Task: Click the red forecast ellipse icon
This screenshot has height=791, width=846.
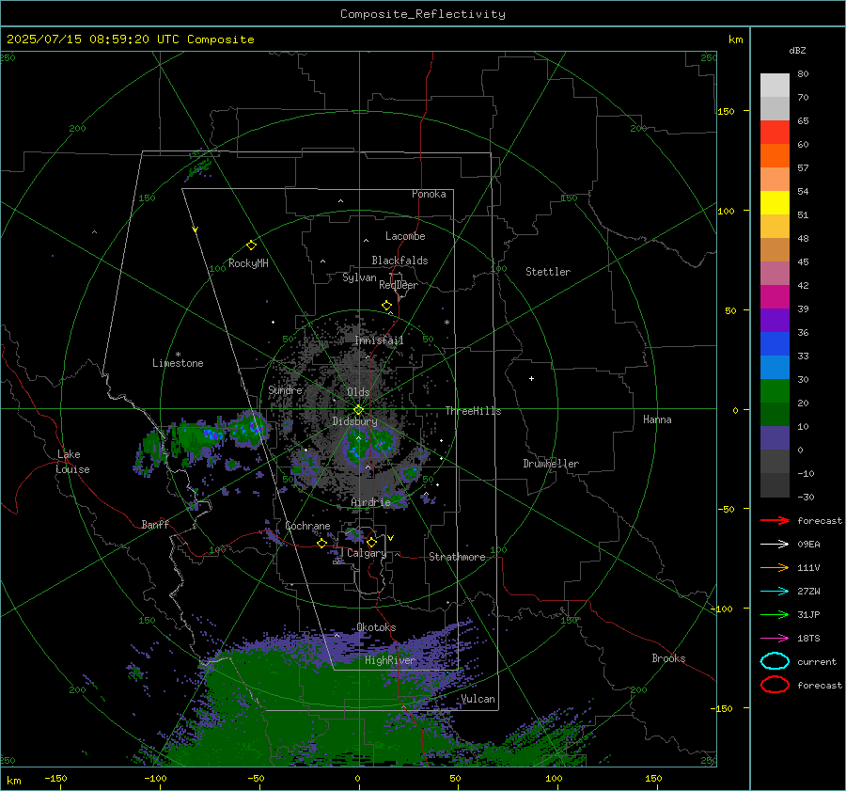Action: [x=775, y=685]
